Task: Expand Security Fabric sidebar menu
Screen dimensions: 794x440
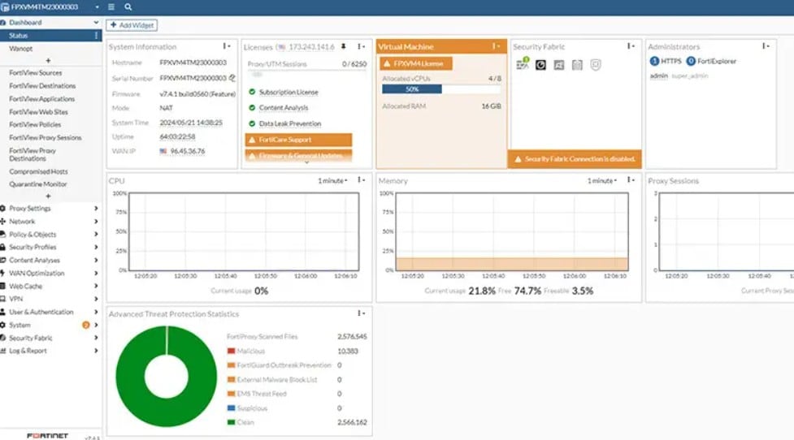Action: pos(49,338)
